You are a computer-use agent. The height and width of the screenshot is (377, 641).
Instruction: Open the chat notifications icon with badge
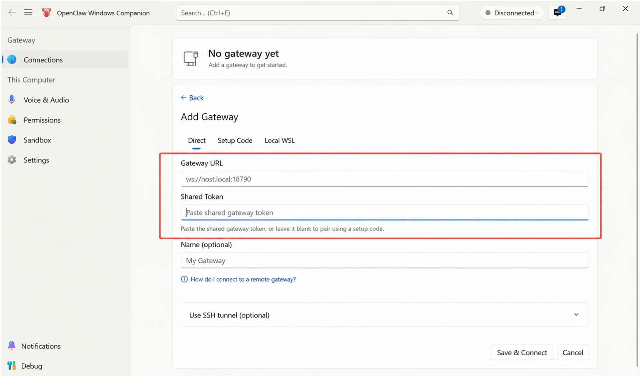[558, 13]
